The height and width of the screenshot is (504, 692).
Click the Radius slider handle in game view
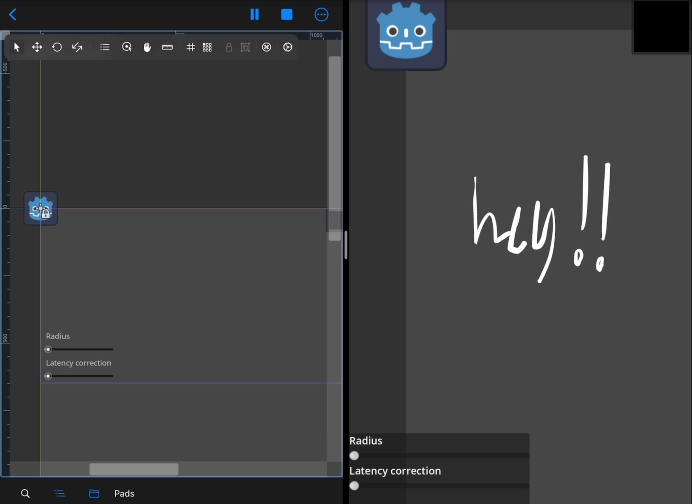(354, 456)
